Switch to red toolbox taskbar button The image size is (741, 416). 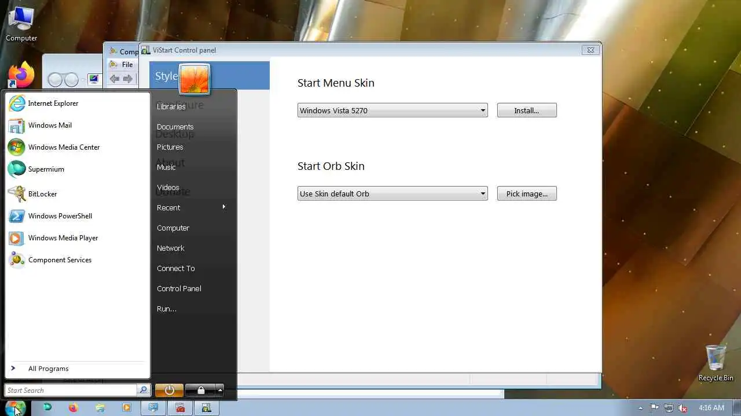pyautogui.click(x=180, y=407)
